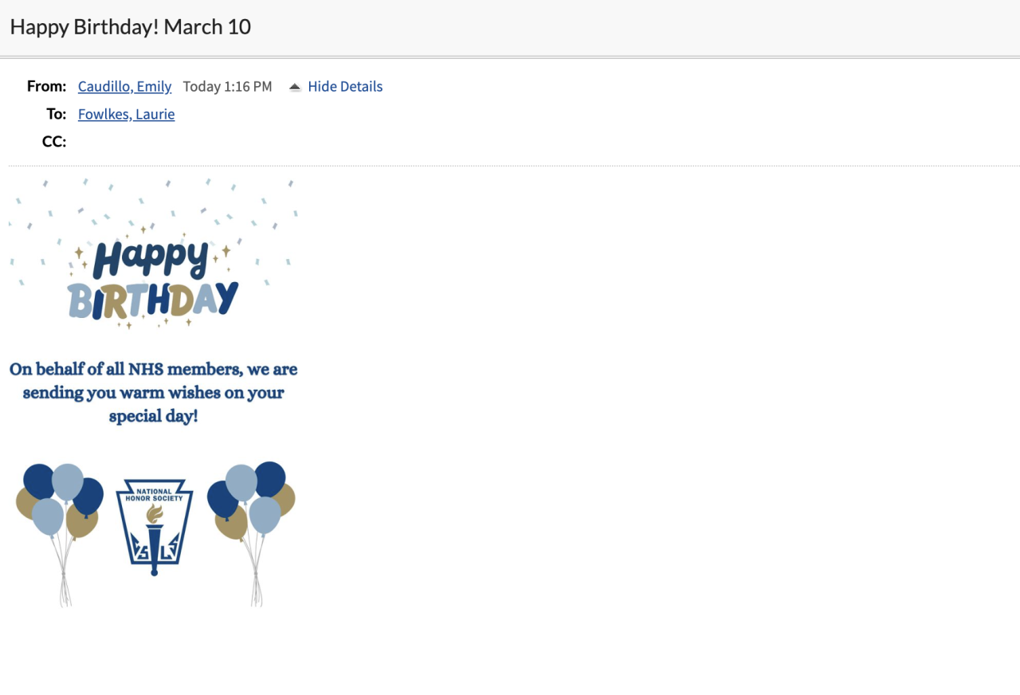Open sender link Caudillo, Emily
Viewport: 1020px width, 695px height.
(124, 87)
